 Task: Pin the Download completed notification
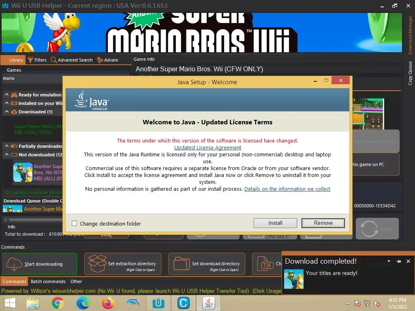(399, 261)
